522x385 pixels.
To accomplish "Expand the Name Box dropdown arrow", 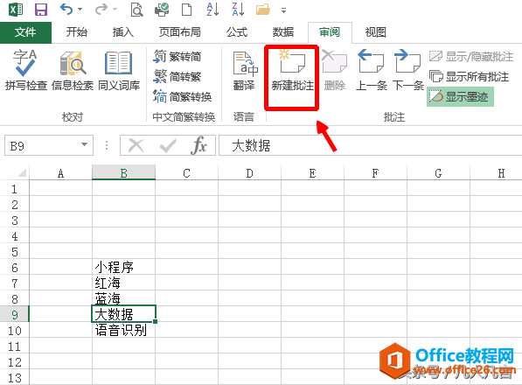I will coord(84,144).
